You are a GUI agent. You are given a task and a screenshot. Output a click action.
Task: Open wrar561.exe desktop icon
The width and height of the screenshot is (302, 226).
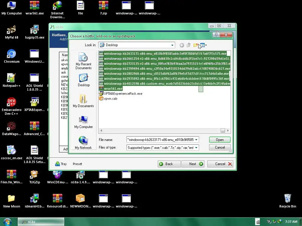[x=35, y=8]
